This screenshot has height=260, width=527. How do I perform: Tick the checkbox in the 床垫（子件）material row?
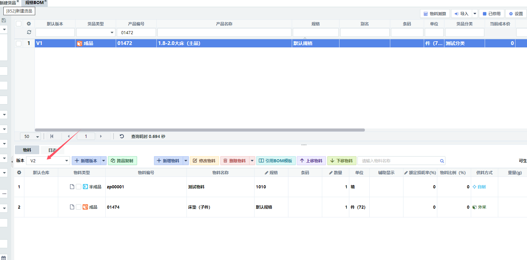pyautogui.click(x=79, y=207)
